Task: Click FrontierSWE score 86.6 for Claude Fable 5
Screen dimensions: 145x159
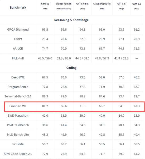Action: click(x=64, y=106)
